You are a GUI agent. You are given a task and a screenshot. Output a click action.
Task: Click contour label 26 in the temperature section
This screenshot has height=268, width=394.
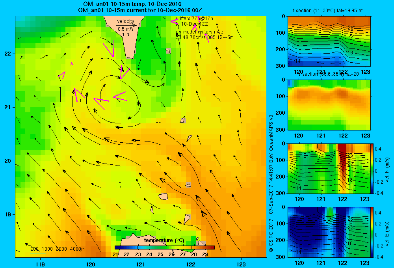351,28
